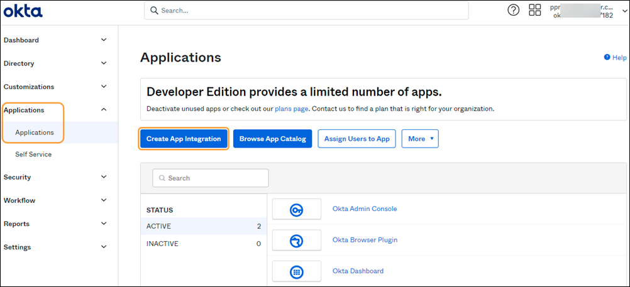Click Assign Users to App button
This screenshot has height=287, width=630.
(x=356, y=139)
